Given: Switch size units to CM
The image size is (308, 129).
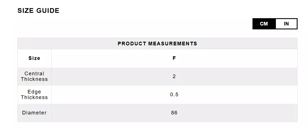Looking at the screenshot, I should (x=264, y=24).
